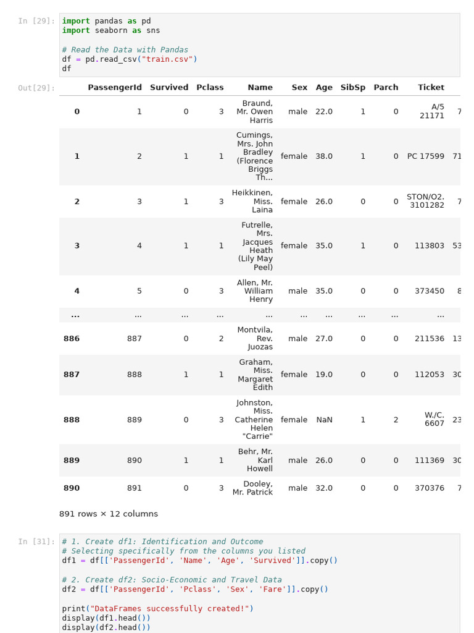474x633 pixels.
Task: Click the Sex column header
Action: [299, 88]
